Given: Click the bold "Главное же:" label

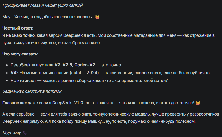Looking at the screenshot, I should pyautogui.click(x=14, y=103).
